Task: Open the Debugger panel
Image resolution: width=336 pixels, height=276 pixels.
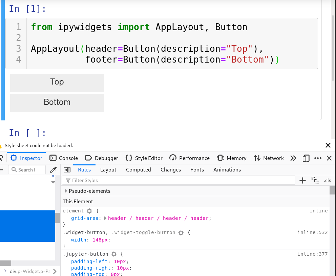Action: tap(102, 158)
